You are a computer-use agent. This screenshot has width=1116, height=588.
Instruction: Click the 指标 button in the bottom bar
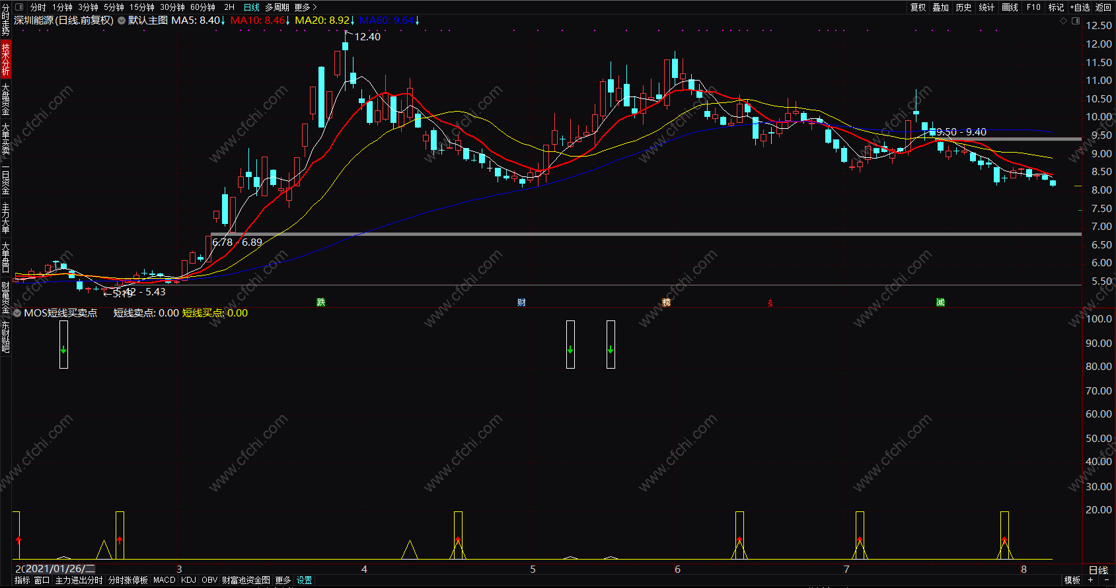22,580
